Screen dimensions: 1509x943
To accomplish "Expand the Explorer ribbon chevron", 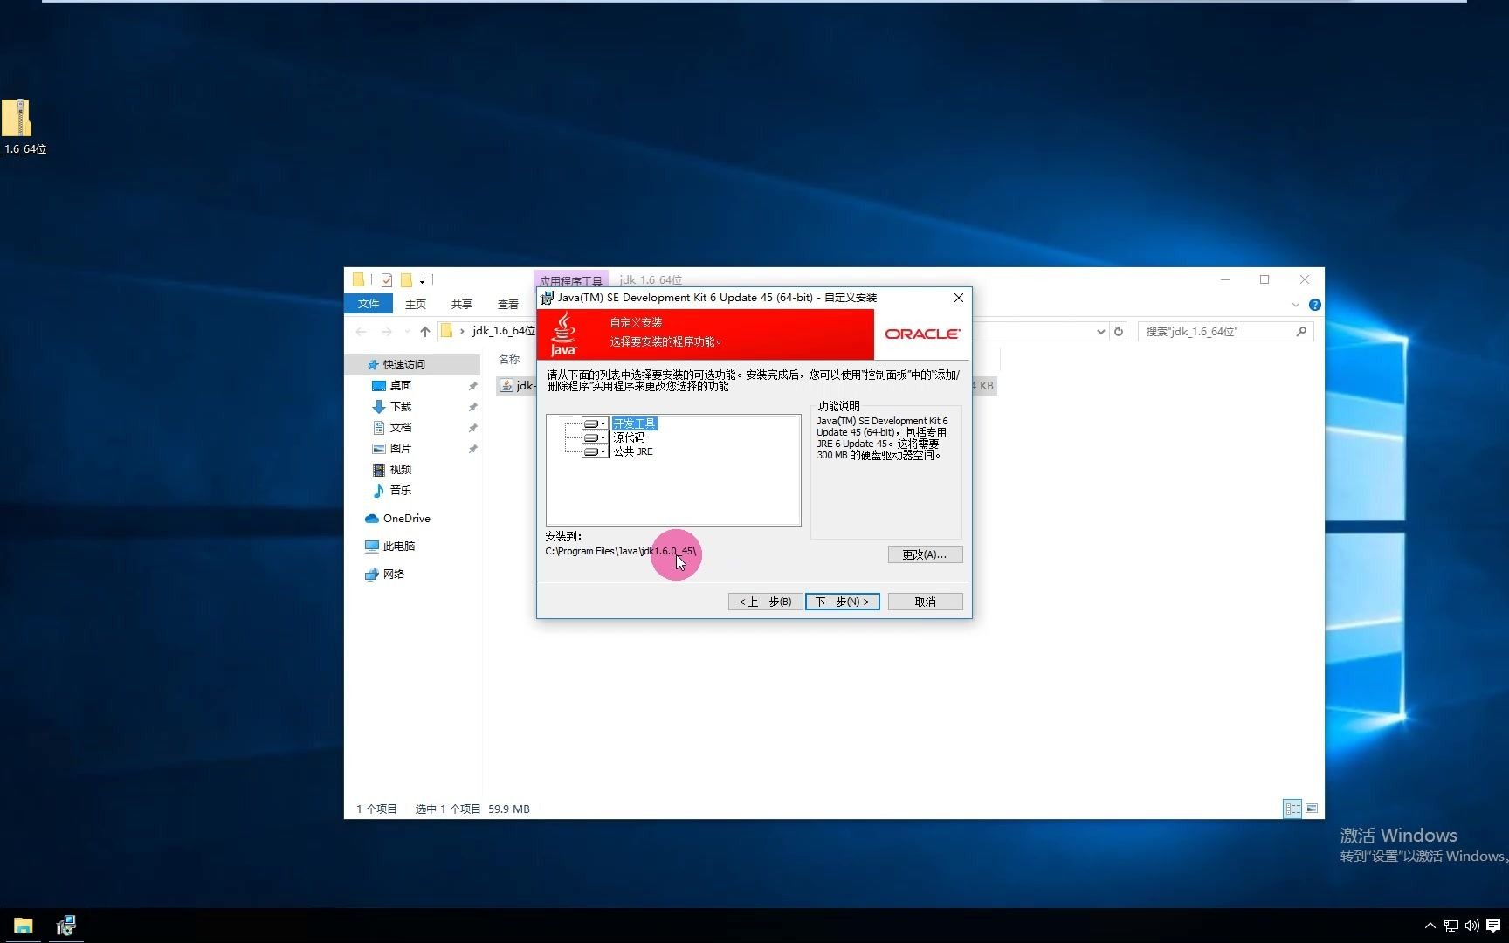I will (1296, 305).
